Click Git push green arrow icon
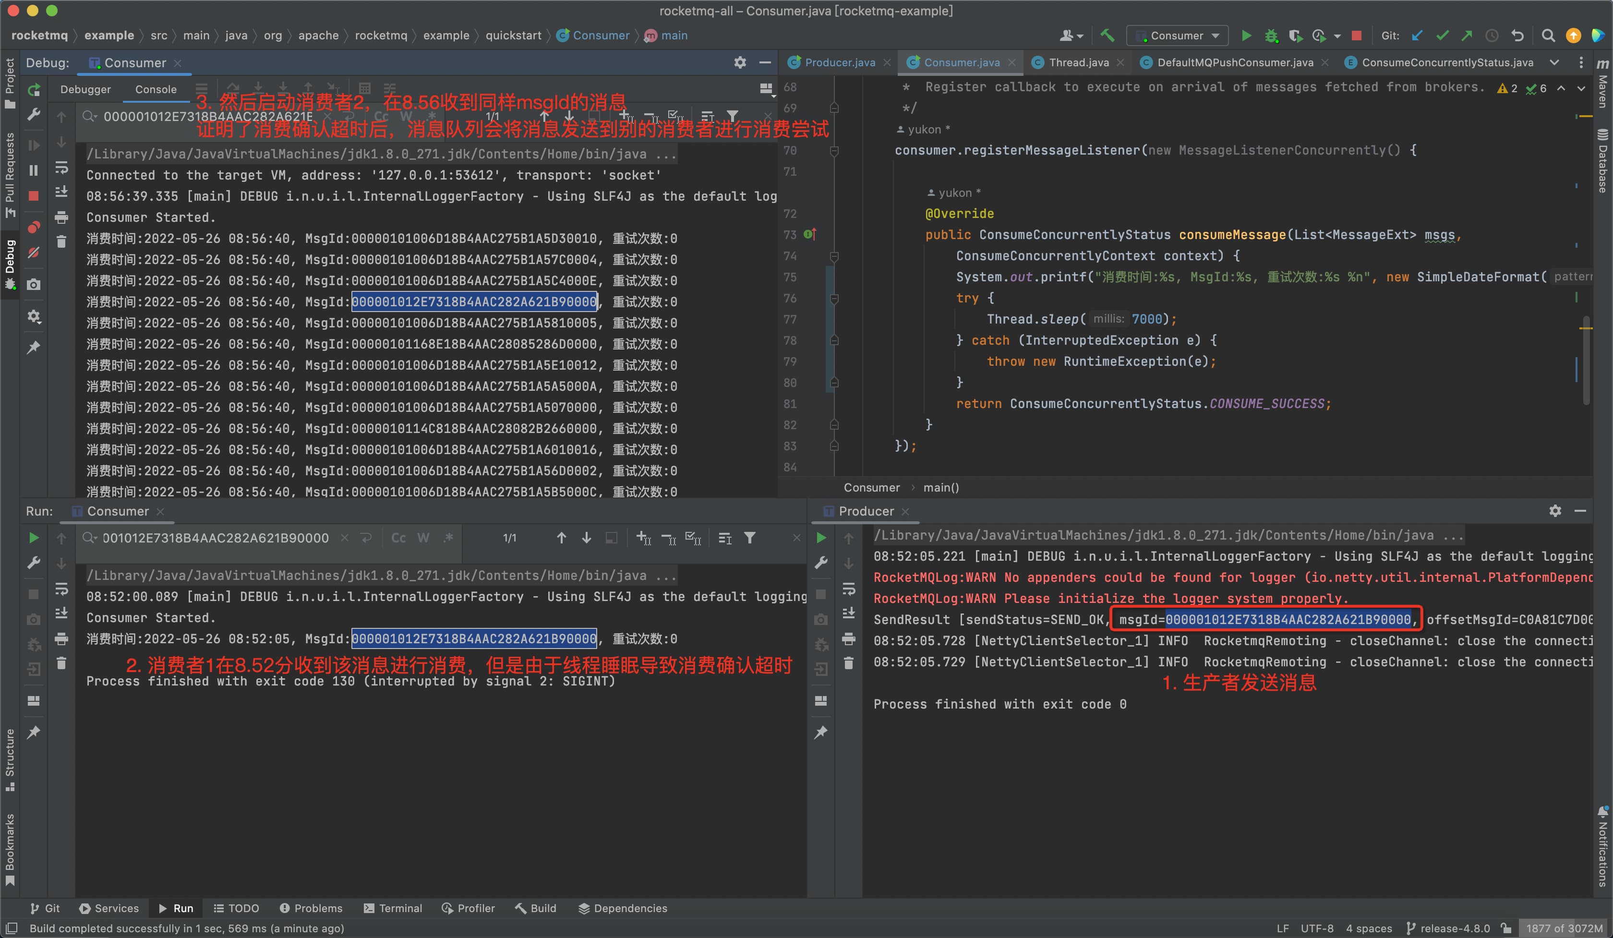 (x=1467, y=35)
